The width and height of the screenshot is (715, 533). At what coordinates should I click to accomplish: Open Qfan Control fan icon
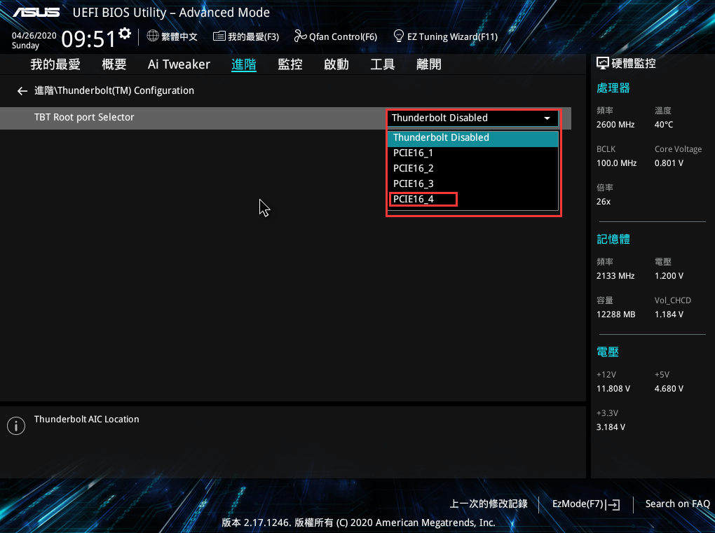pyautogui.click(x=301, y=36)
